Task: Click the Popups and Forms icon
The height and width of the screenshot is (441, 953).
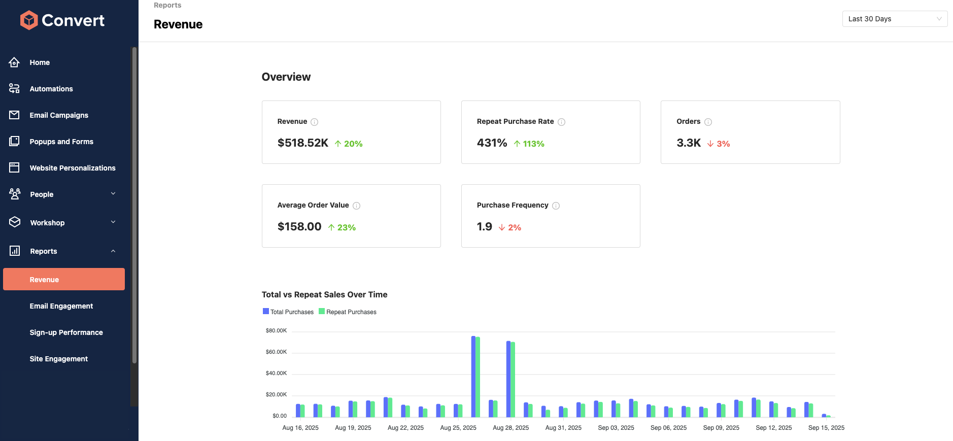Action: pyautogui.click(x=14, y=142)
